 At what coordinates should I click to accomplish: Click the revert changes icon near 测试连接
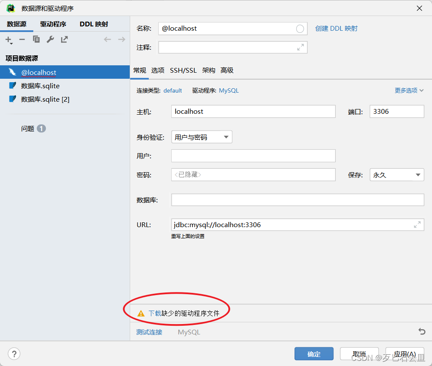click(422, 331)
